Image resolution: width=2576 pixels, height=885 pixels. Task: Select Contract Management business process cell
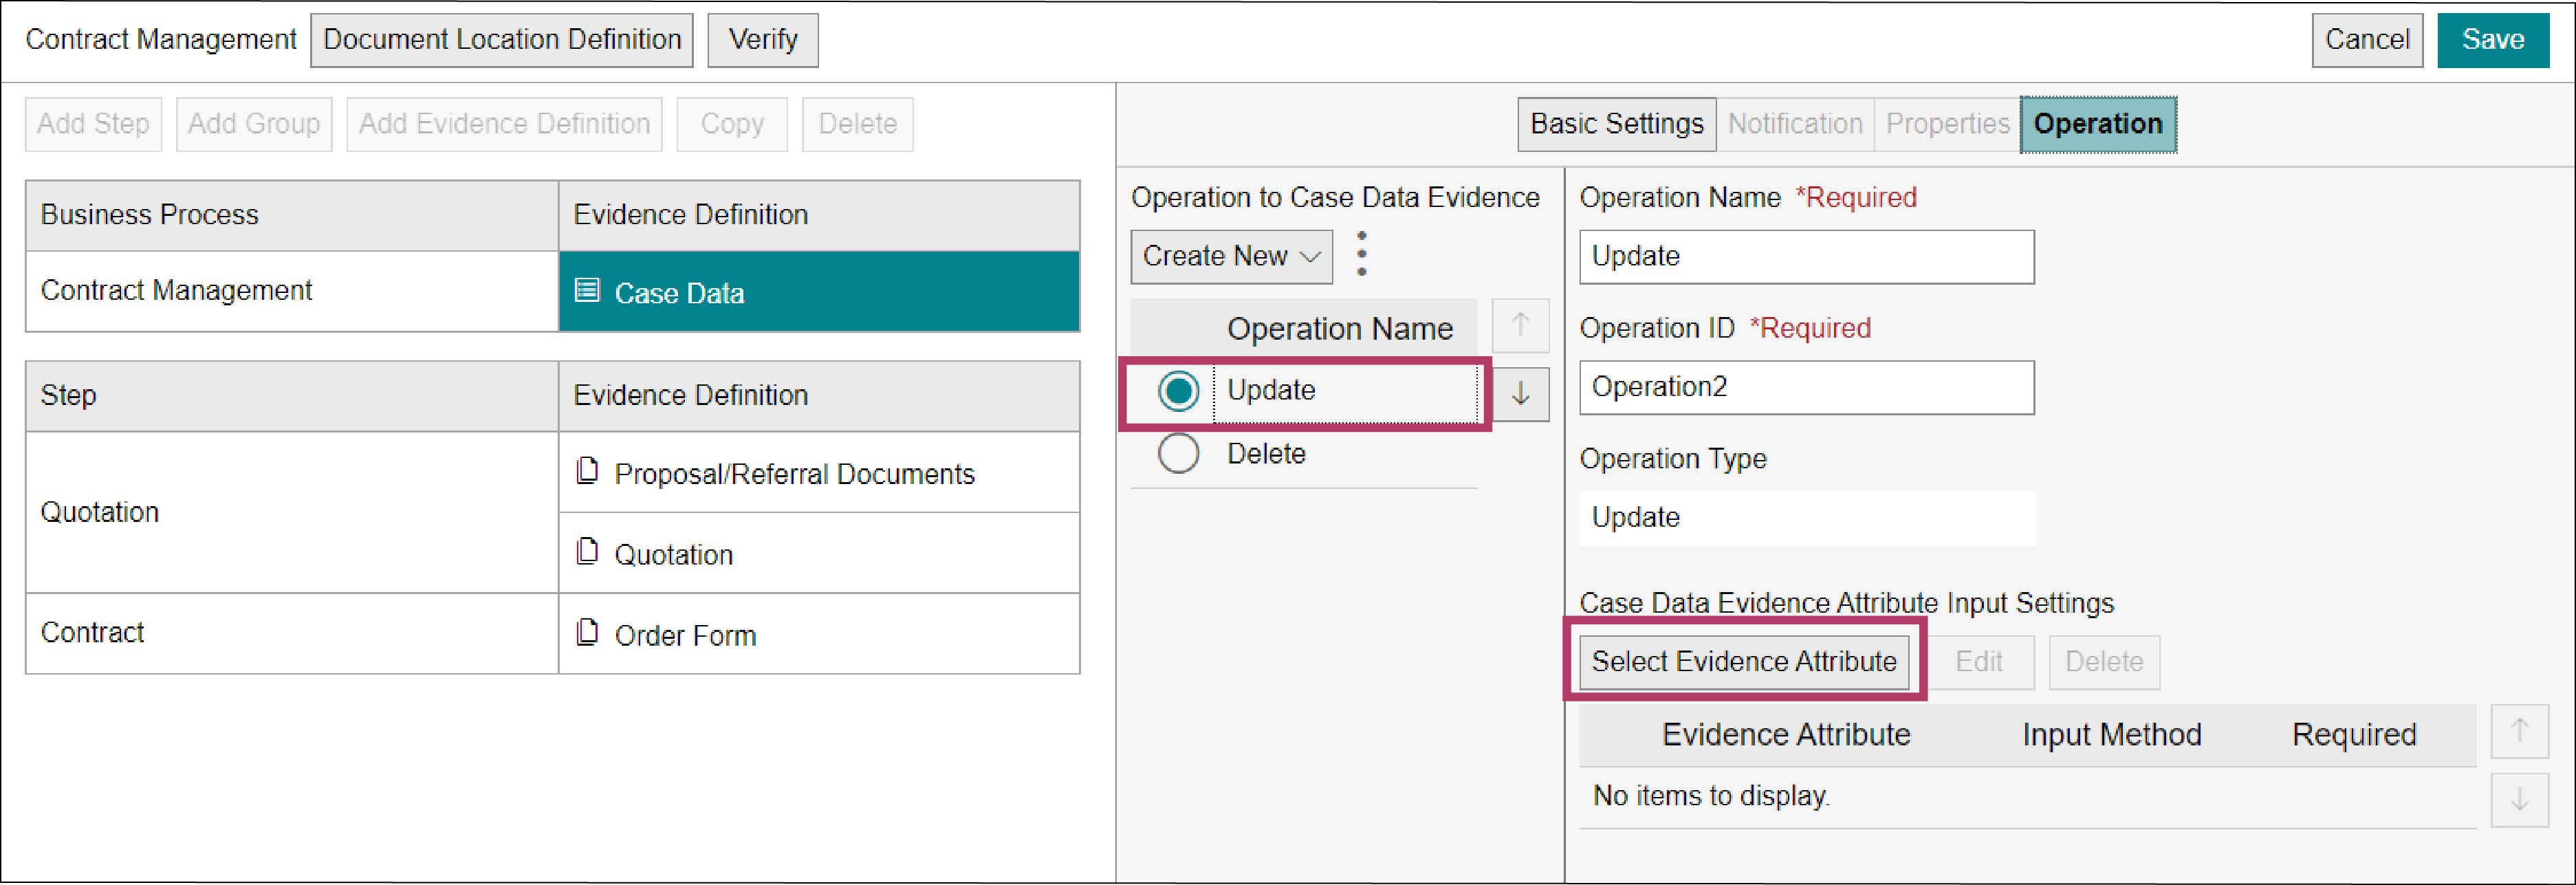click(291, 291)
